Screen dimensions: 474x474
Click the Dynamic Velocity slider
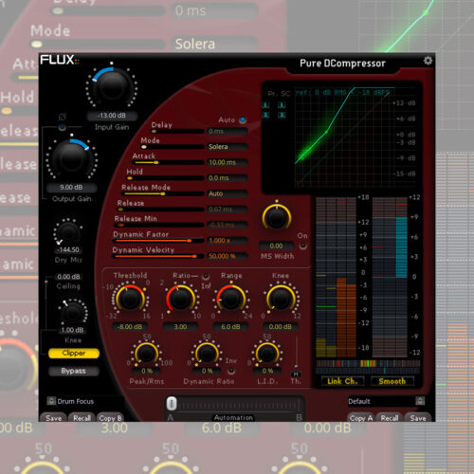pos(158,256)
